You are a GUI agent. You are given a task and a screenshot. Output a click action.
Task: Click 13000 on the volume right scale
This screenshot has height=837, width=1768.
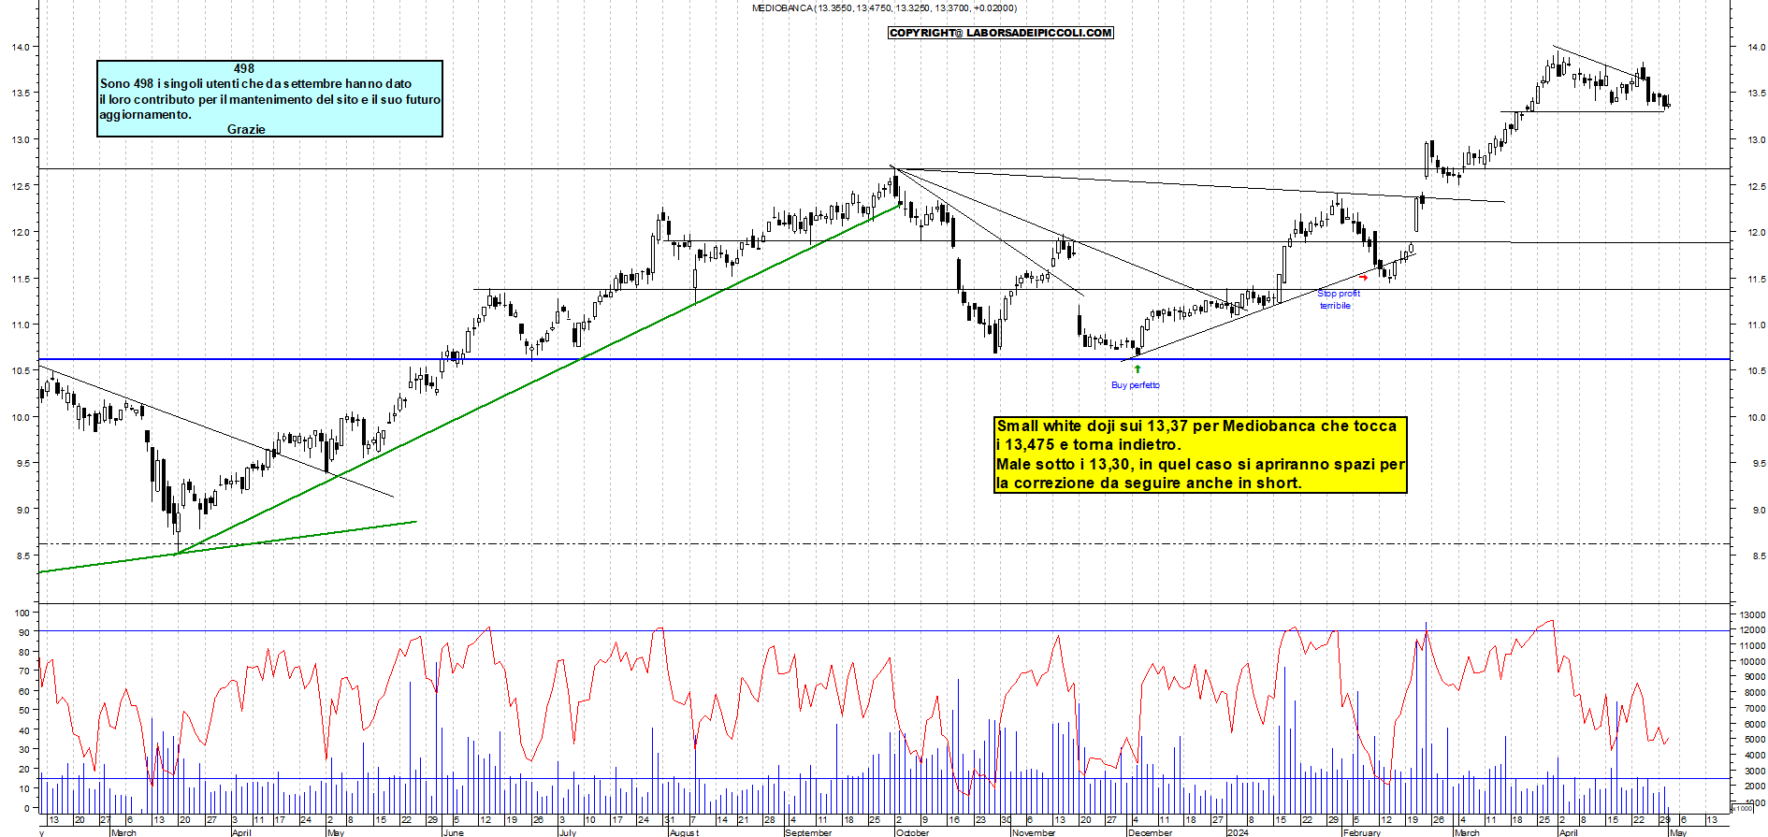tap(1752, 614)
